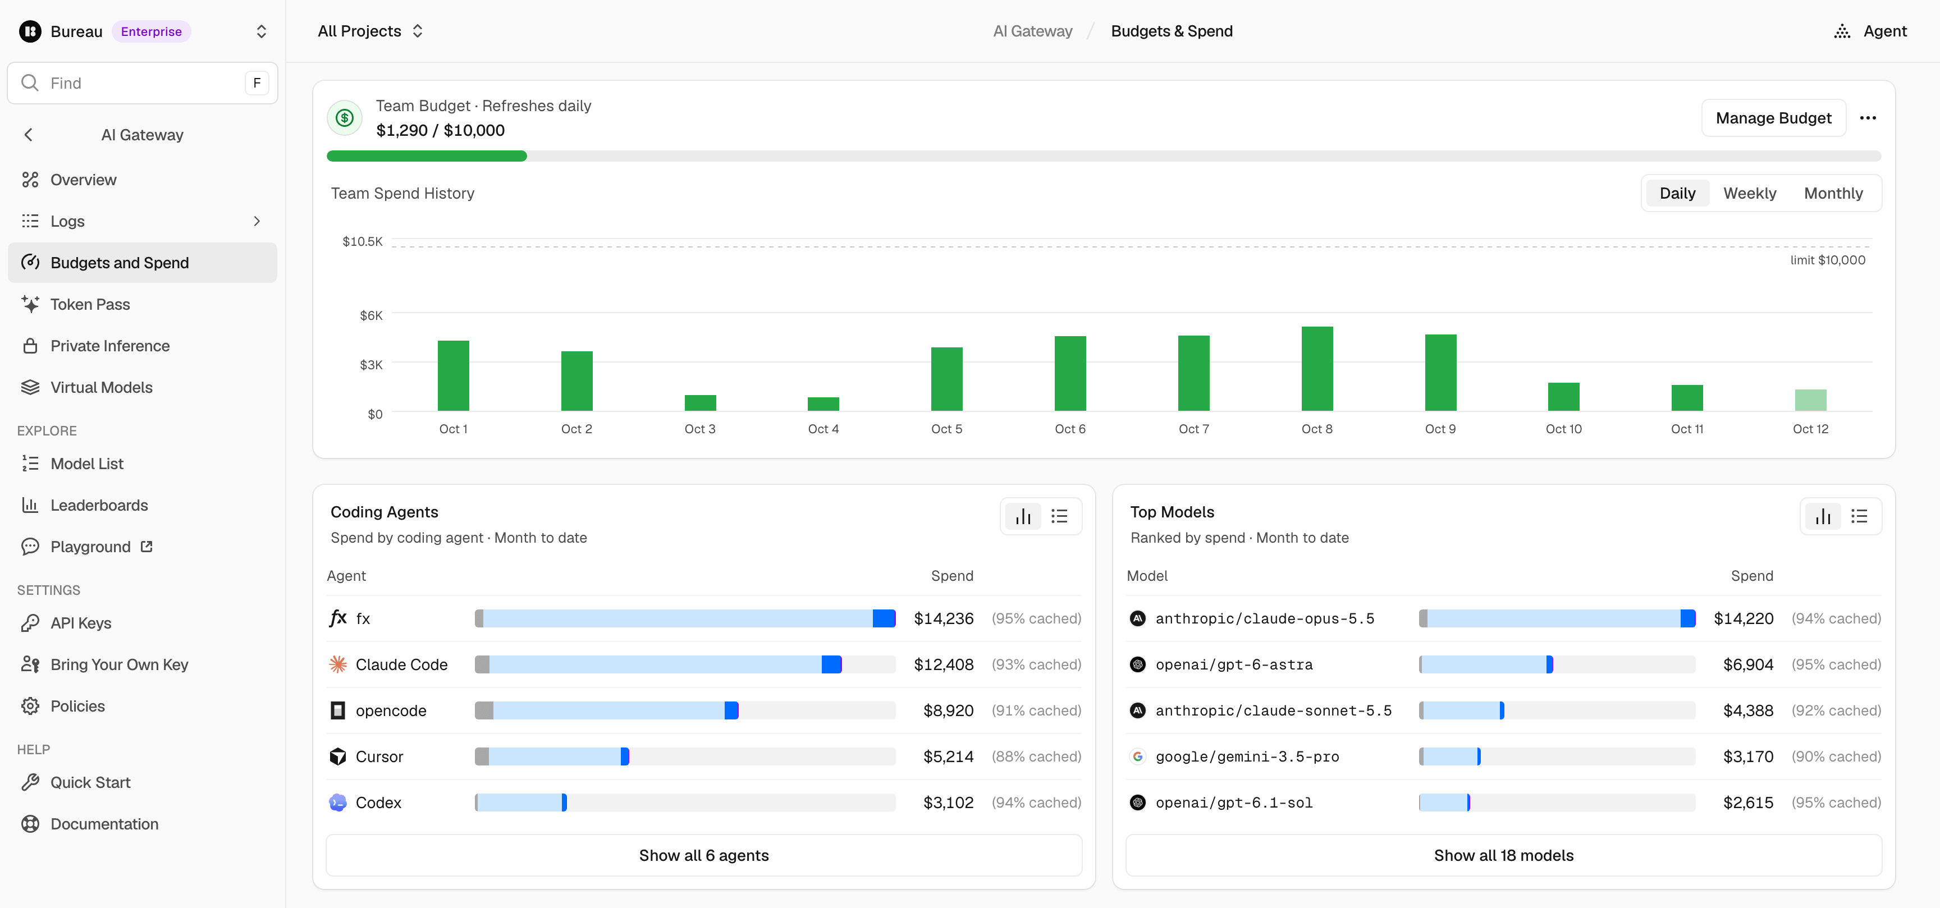Click the Team Budget progress bar
1940x908 pixels.
1103,157
